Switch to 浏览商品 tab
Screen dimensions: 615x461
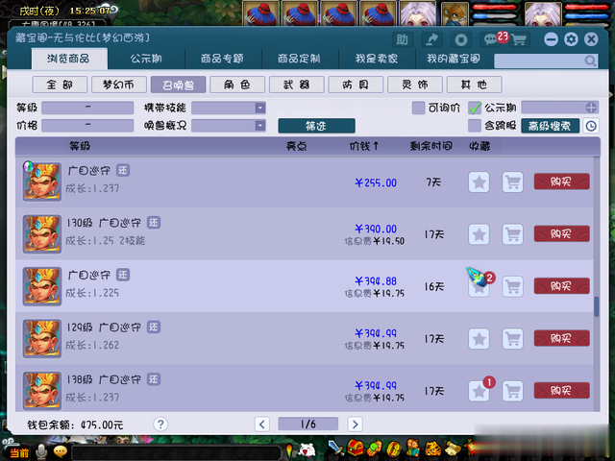[x=68, y=59]
